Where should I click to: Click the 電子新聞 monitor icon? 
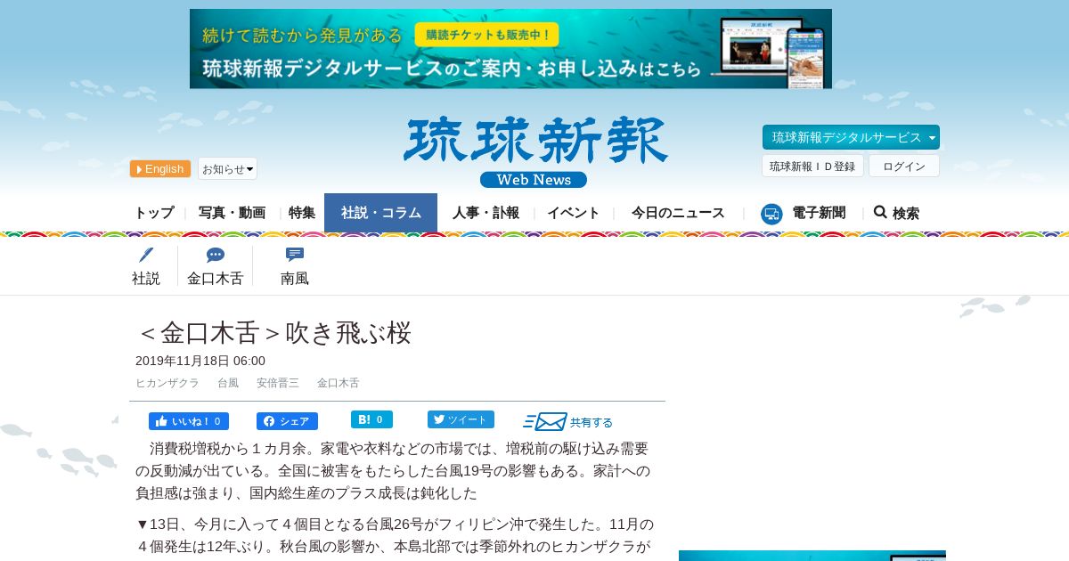[771, 214]
